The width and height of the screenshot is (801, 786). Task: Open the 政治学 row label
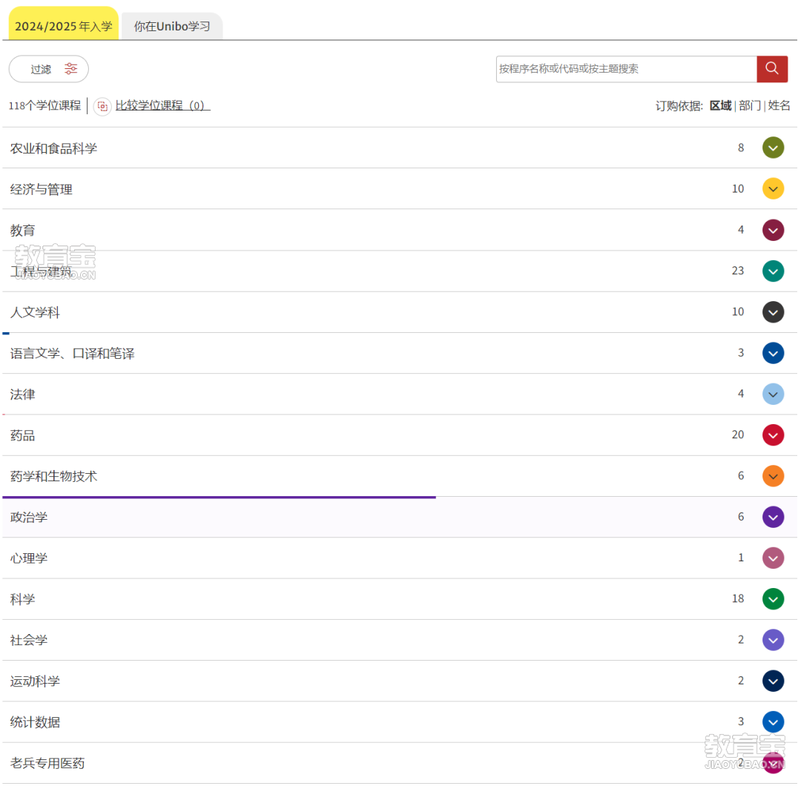click(29, 518)
